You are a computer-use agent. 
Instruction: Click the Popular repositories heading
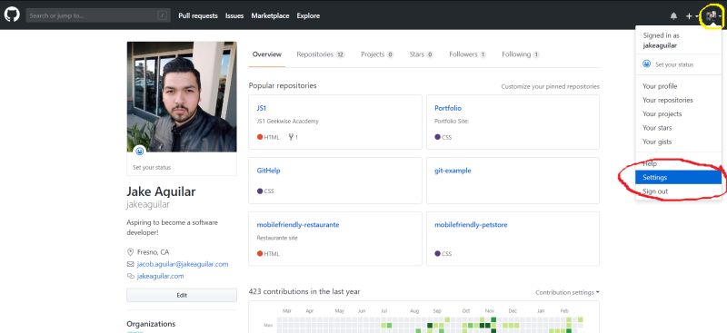tap(283, 85)
